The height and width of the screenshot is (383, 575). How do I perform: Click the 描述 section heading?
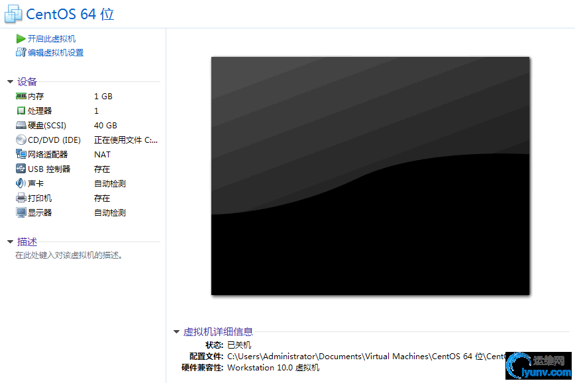[27, 241]
